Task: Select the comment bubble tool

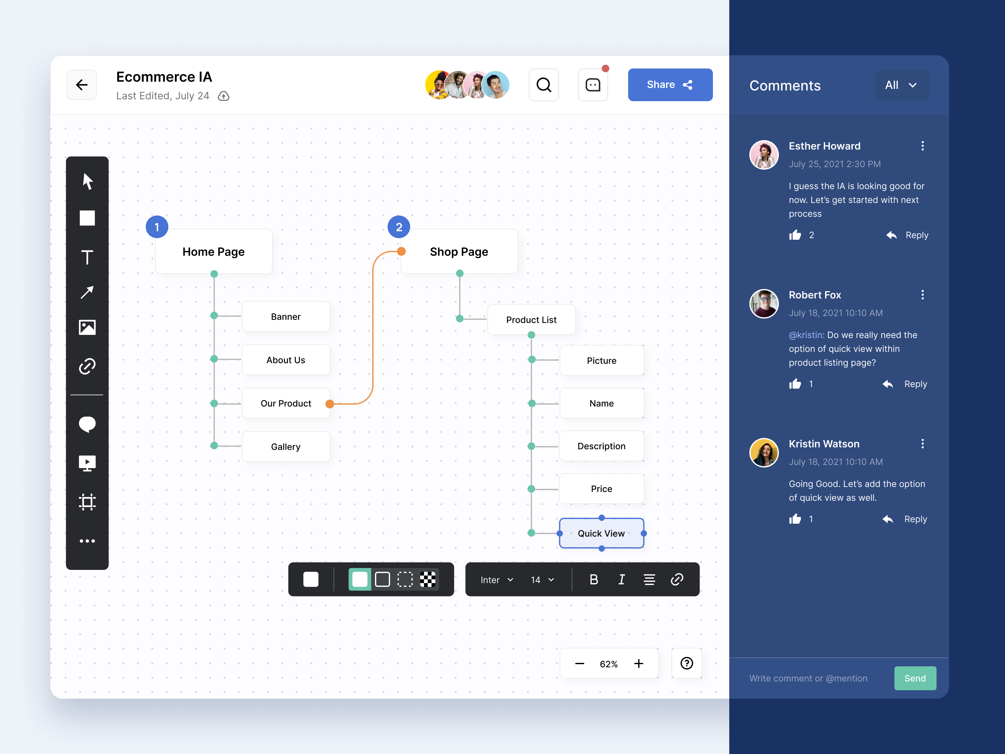Action: pyautogui.click(x=87, y=424)
